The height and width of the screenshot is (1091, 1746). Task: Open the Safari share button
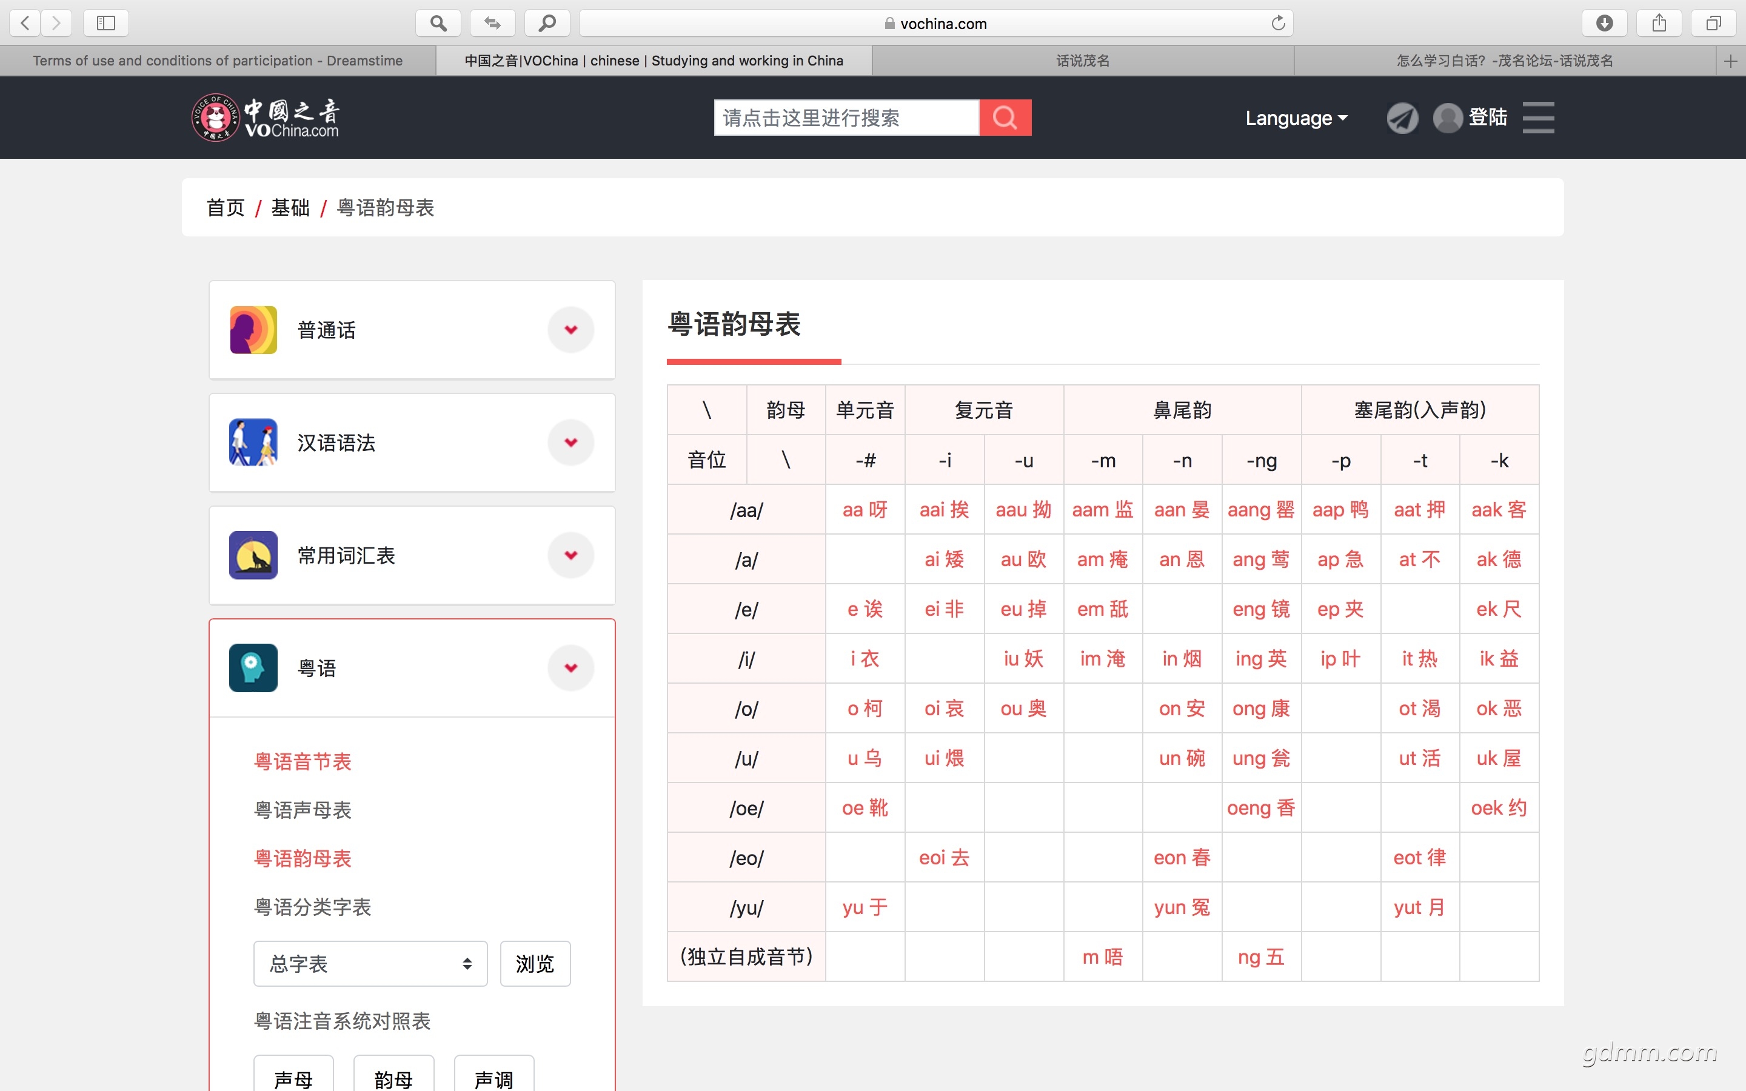click(x=1659, y=23)
